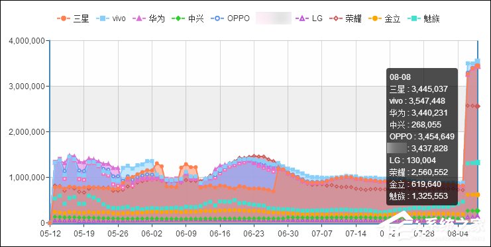The height and width of the screenshot is (247, 491).
Task: Toggle the 中兴 legend item
Action: pyautogui.click(x=188, y=18)
